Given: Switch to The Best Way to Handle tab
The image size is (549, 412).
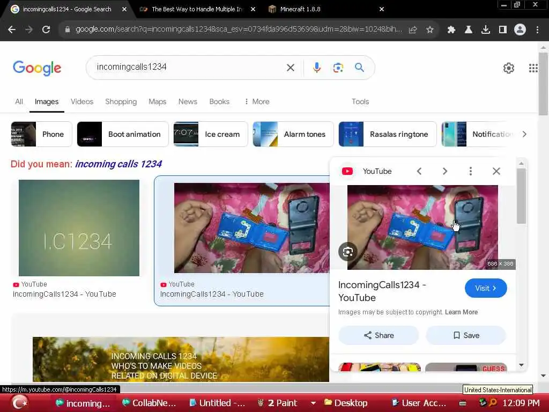Looking at the screenshot, I should pos(197,9).
